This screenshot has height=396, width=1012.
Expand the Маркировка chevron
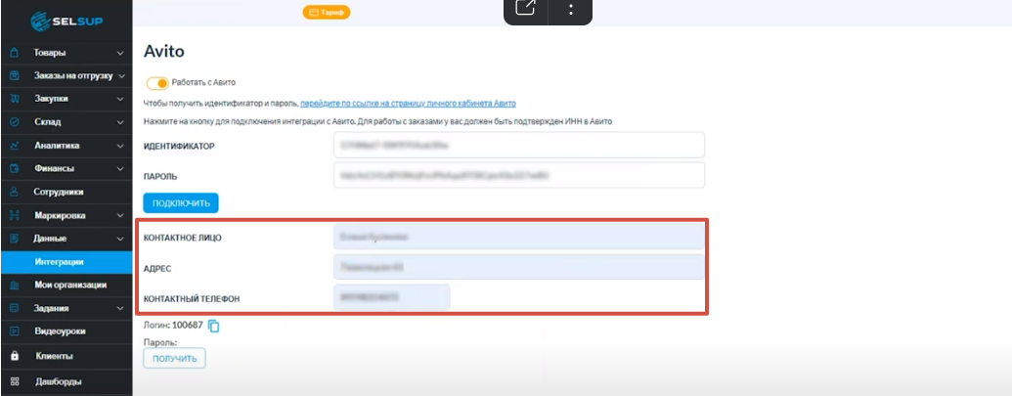coord(120,215)
